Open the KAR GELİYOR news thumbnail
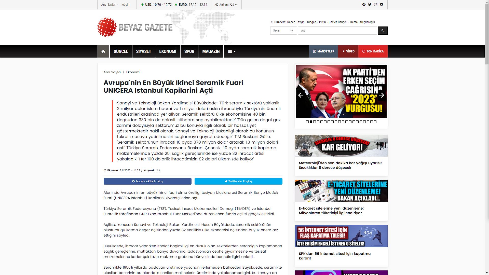489x275 pixels. [x=341, y=146]
